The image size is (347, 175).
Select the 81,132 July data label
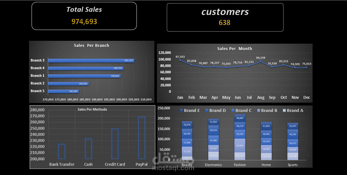(249, 62)
